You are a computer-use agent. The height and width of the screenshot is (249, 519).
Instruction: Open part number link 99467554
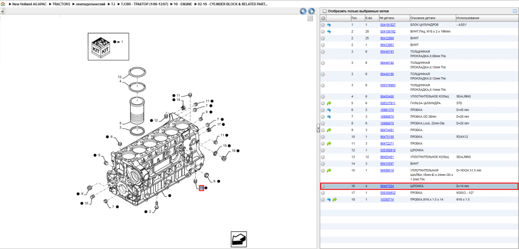(x=387, y=186)
